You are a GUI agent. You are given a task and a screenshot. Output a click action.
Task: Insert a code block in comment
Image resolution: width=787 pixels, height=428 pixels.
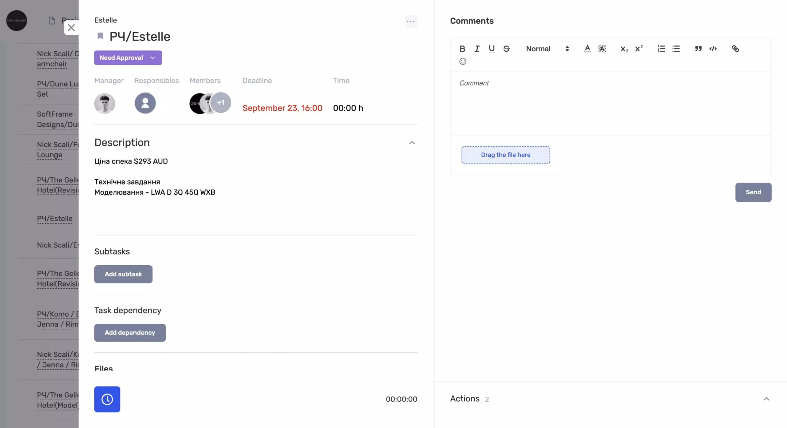click(713, 49)
